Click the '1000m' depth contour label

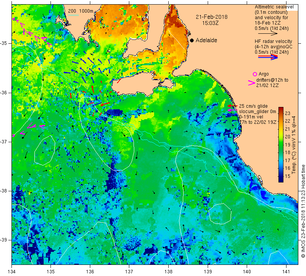coord(86,11)
